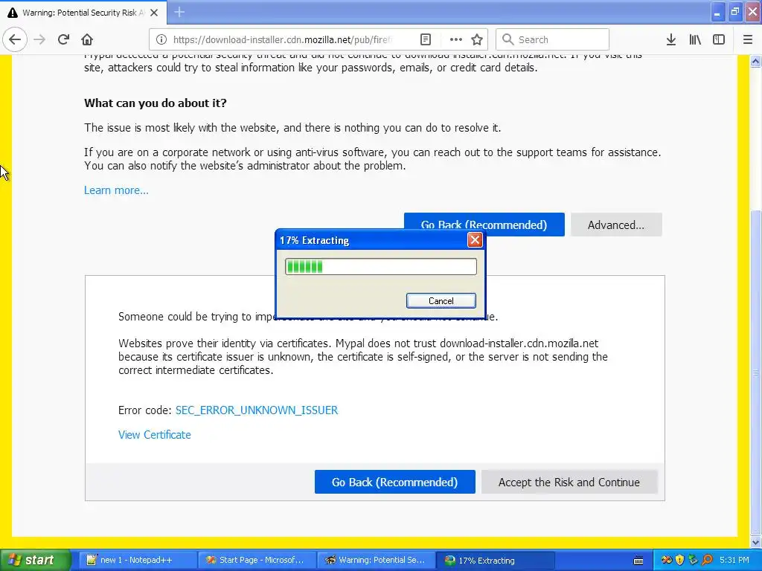Go back with the browser back arrow
Image resolution: width=762 pixels, height=571 pixels.
point(15,39)
